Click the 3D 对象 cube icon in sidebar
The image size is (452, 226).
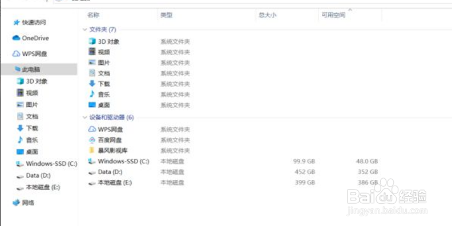[x=20, y=81]
